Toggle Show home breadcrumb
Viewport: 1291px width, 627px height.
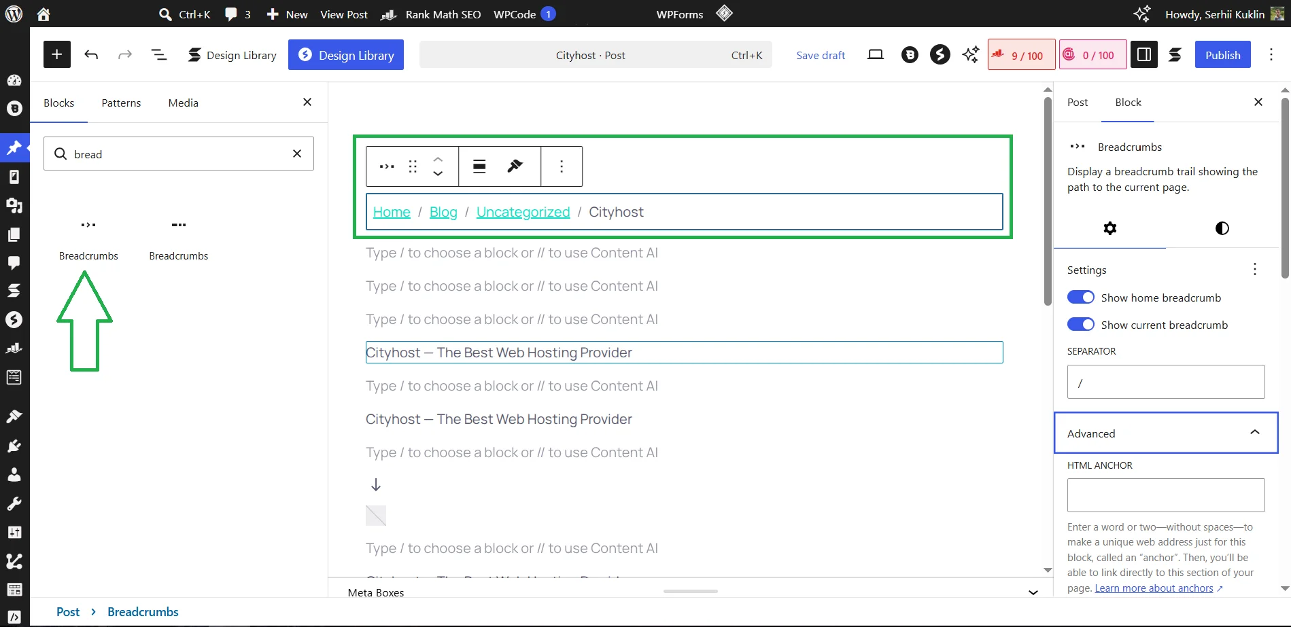(1081, 298)
